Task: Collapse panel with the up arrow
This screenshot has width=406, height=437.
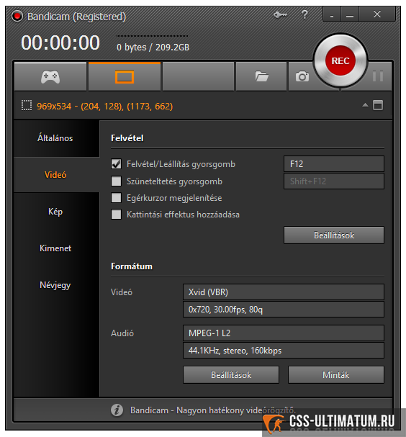Action: tap(365, 105)
